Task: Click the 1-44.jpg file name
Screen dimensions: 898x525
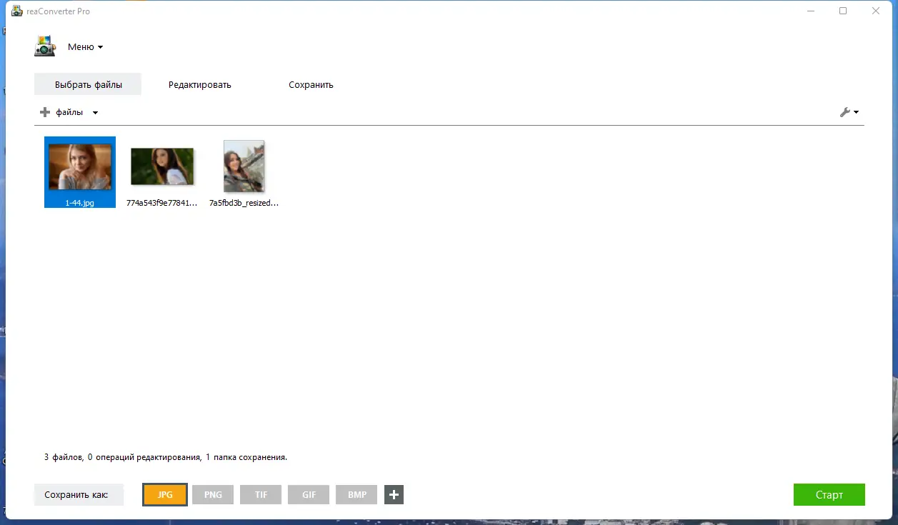Action: pos(80,203)
